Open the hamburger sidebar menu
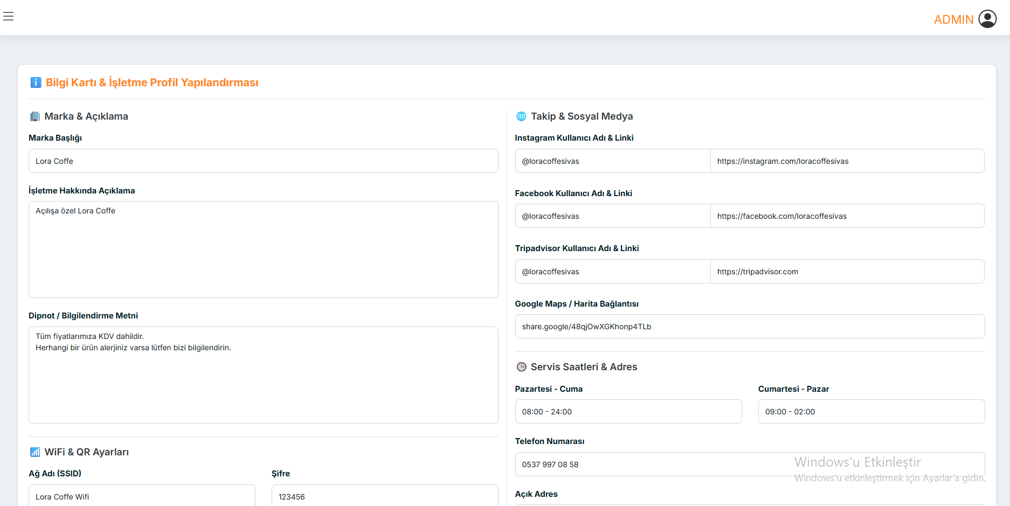 pos(8,16)
